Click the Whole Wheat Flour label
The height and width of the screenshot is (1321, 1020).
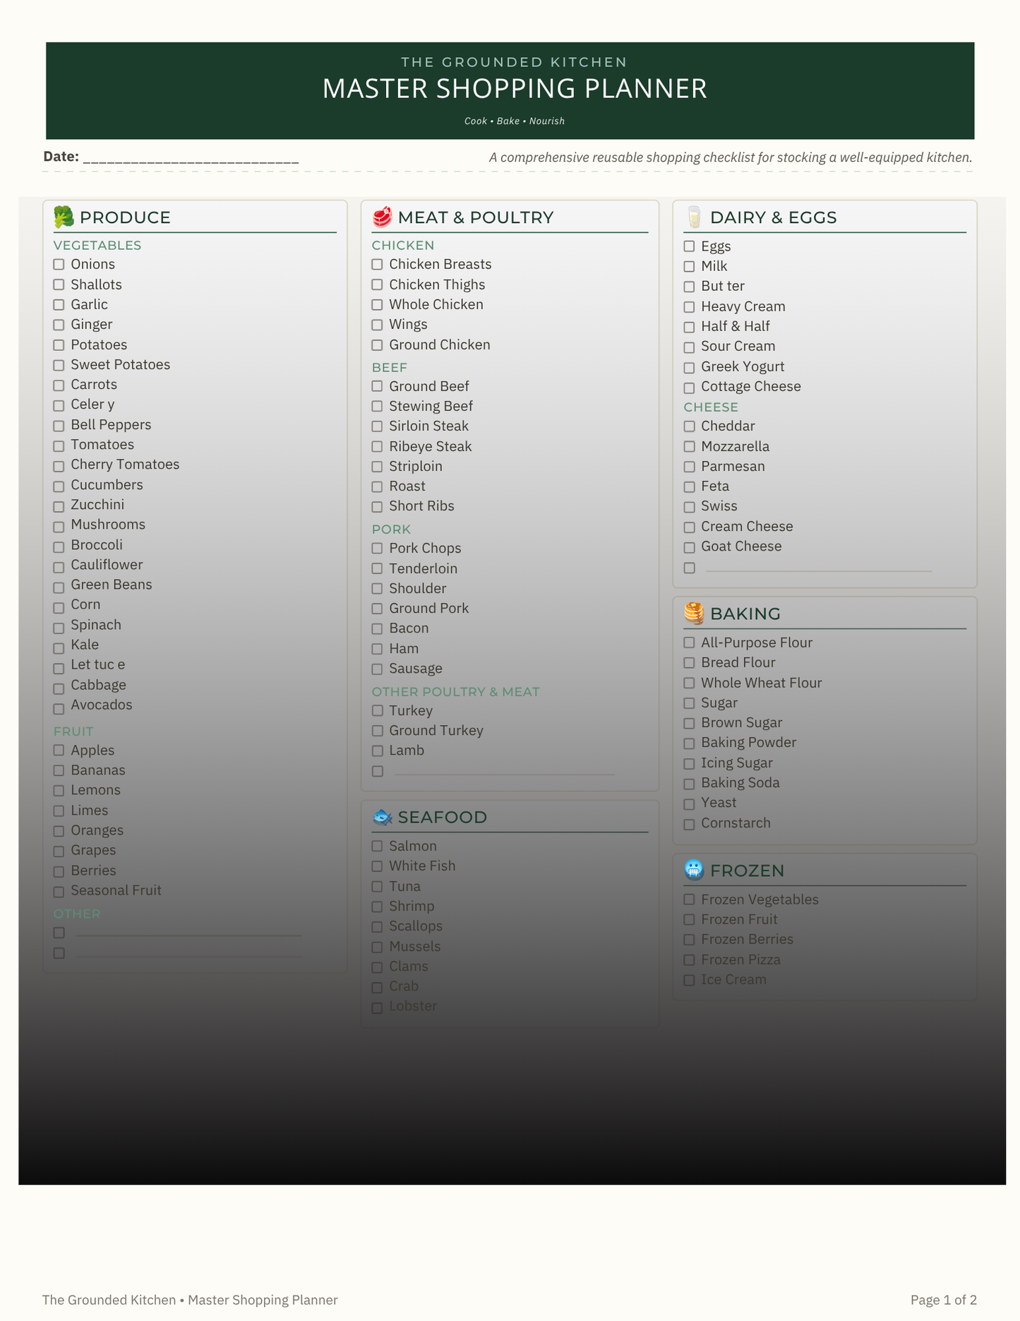pyautogui.click(x=762, y=683)
